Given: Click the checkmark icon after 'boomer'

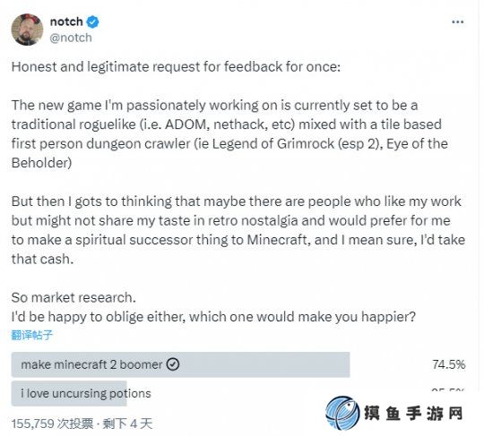Looking at the screenshot, I should coord(173,364).
